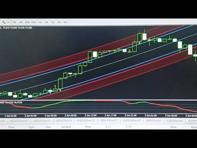The height and width of the screenshot is (148, 197).
Task: Select the USDCHFm,H1 chart tab
Action: tap(109, 121)
